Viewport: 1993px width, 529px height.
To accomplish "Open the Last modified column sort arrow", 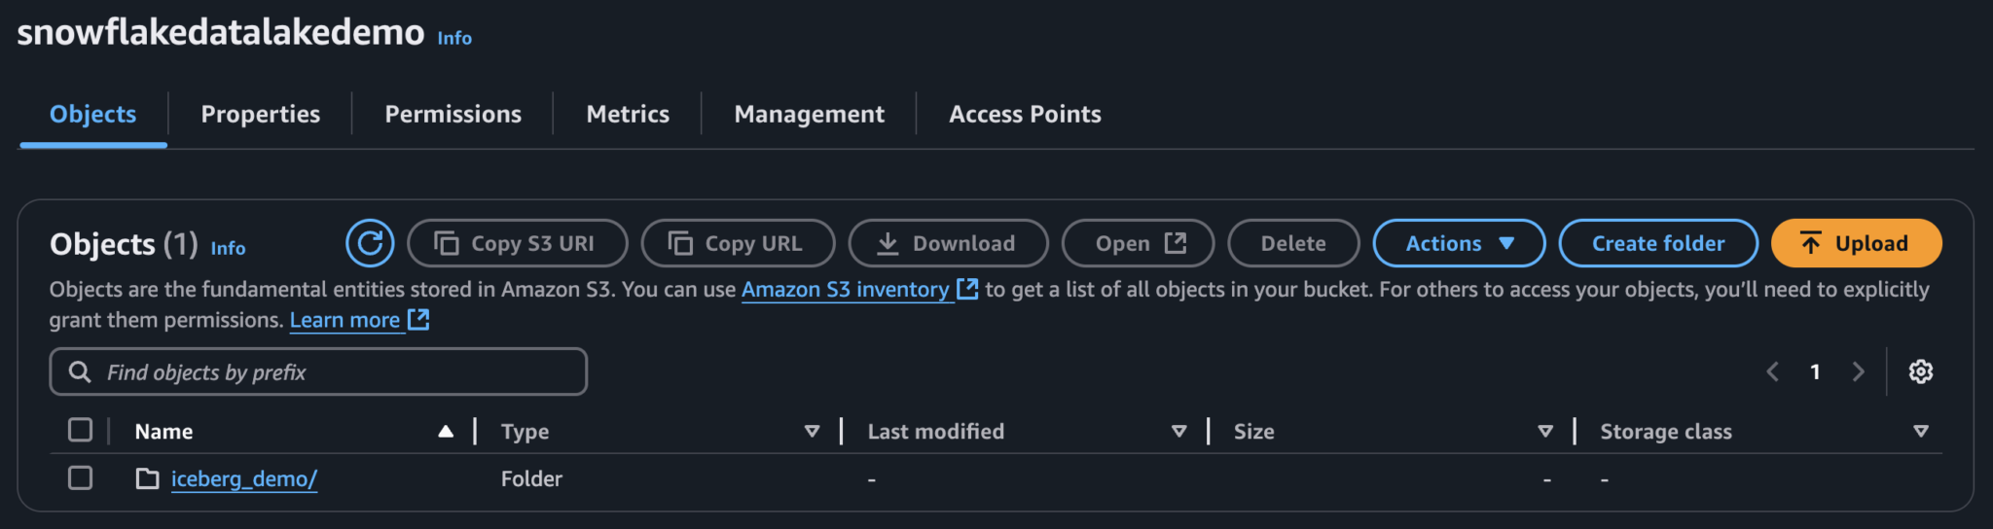I will [1178, 432].
